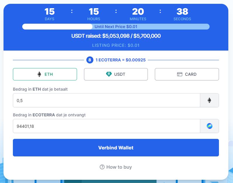Click the USDT raised $5,053,098 / $5,700,000 text
233x183 pixels.
pos(116,36)
